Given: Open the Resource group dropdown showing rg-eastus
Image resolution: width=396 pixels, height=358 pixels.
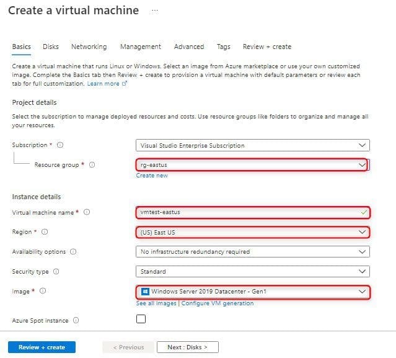Looking at the screenshot, I should (252, 165).
